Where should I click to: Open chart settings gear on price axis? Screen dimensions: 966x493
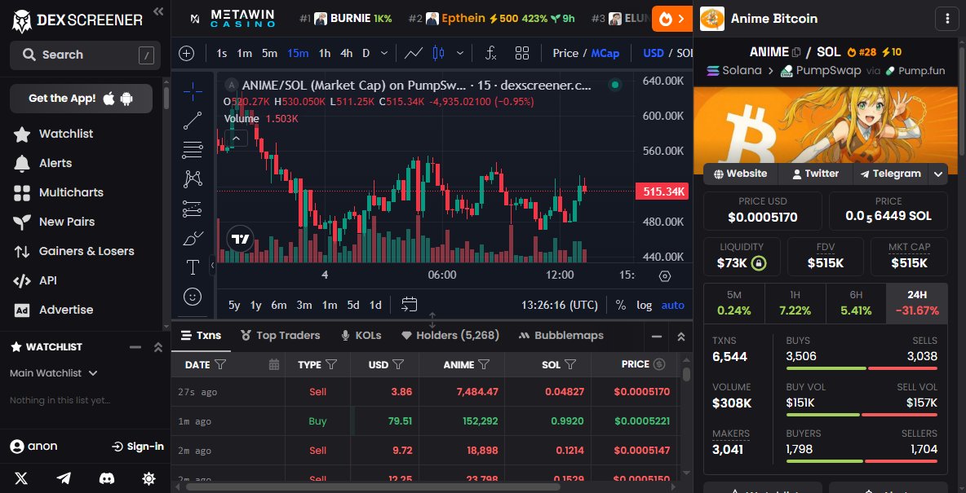665,276
